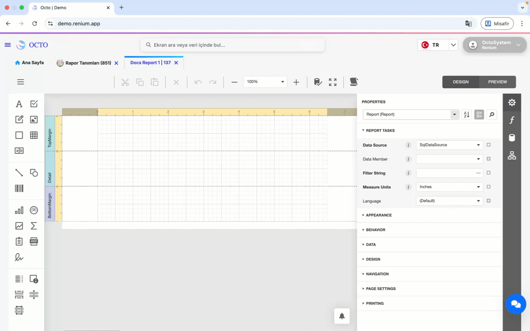Image resolution: width=530 pixels, height=331 pixels.
Task: Select the Label tool in the toolbox
Action: [19, 104]
